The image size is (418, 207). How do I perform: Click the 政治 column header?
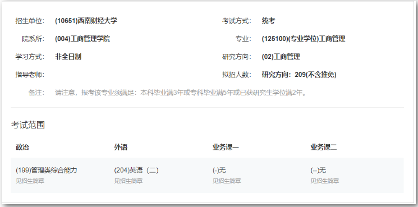point(22,147)
